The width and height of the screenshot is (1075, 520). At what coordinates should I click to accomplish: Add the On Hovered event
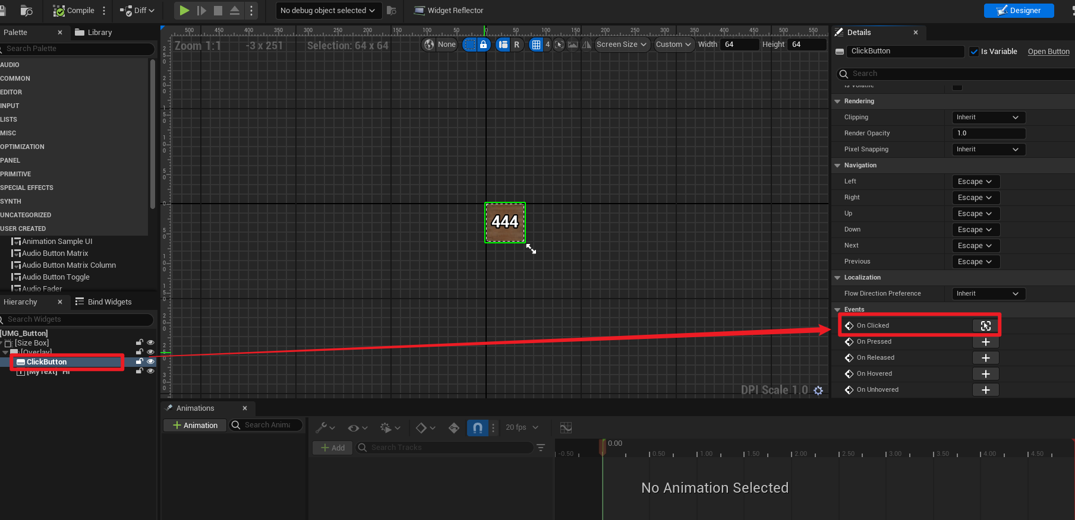(x=986, y=374)
